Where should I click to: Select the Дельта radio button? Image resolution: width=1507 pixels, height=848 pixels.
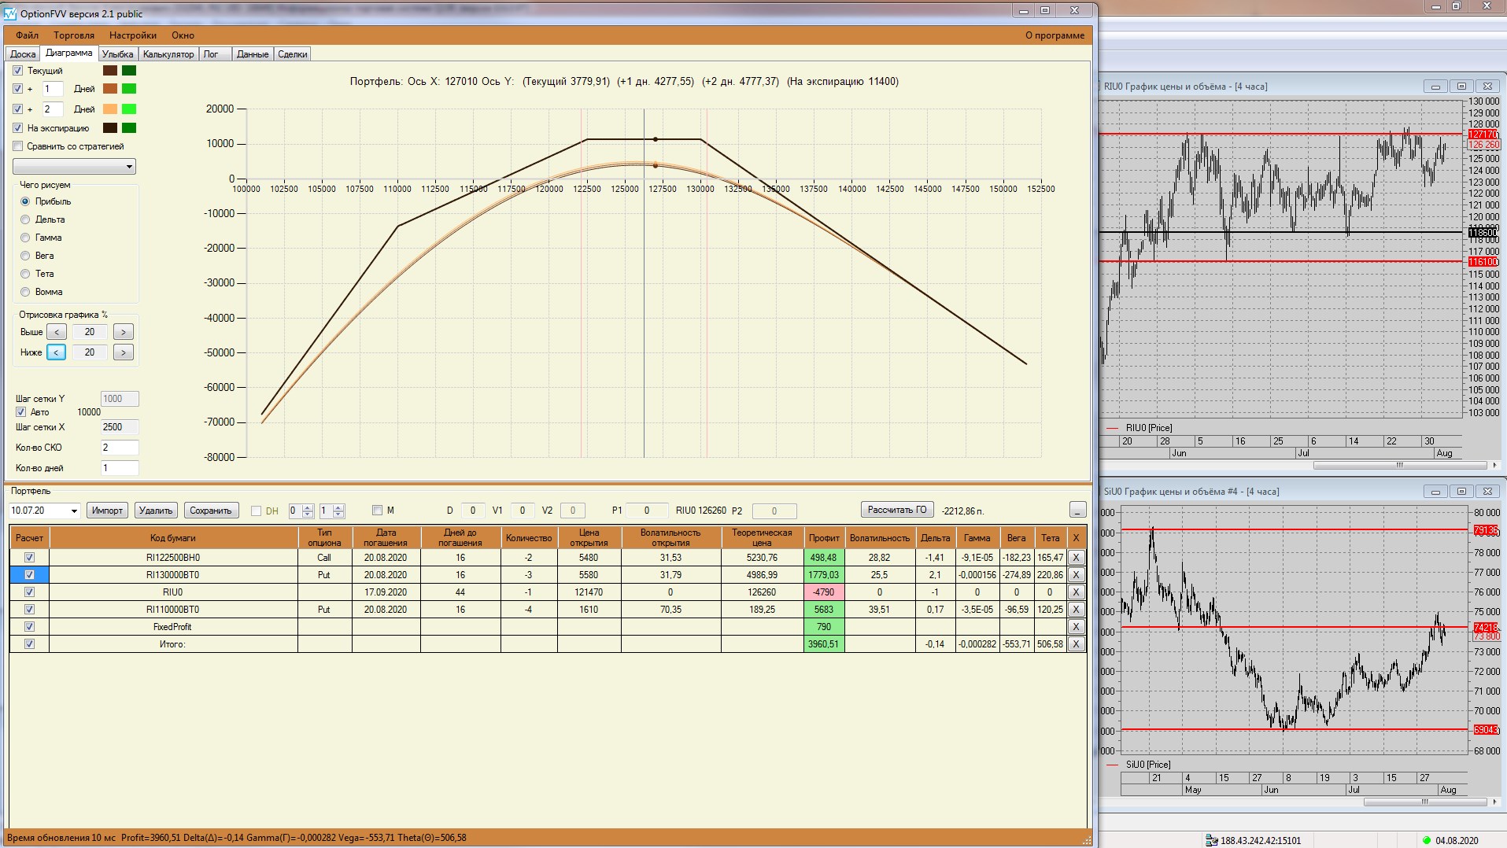(25, 219)
